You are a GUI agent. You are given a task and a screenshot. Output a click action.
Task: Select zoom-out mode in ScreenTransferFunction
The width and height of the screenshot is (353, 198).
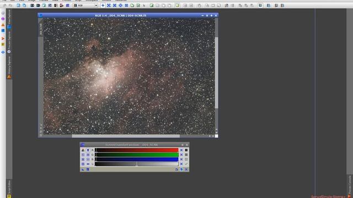point(88,159)
